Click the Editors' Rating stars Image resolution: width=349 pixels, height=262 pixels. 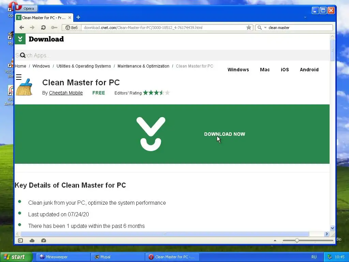click(156, 93)
